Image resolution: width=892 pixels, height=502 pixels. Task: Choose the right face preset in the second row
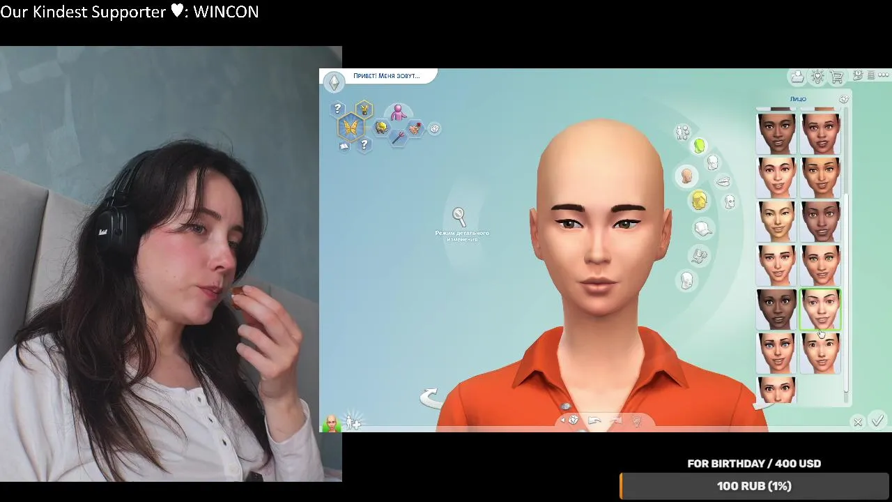821,177
